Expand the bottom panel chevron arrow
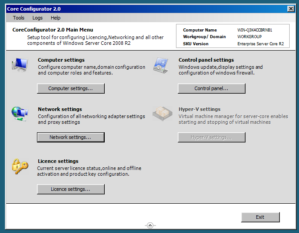299x233 pixels. pyautogui.click(x=150, y=225)
